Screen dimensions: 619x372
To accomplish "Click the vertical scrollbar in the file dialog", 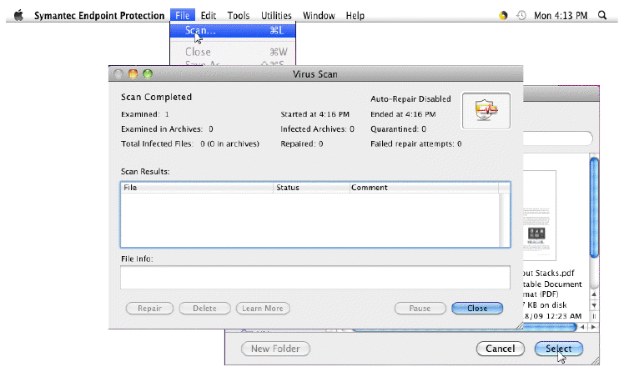I will point(594,208).
